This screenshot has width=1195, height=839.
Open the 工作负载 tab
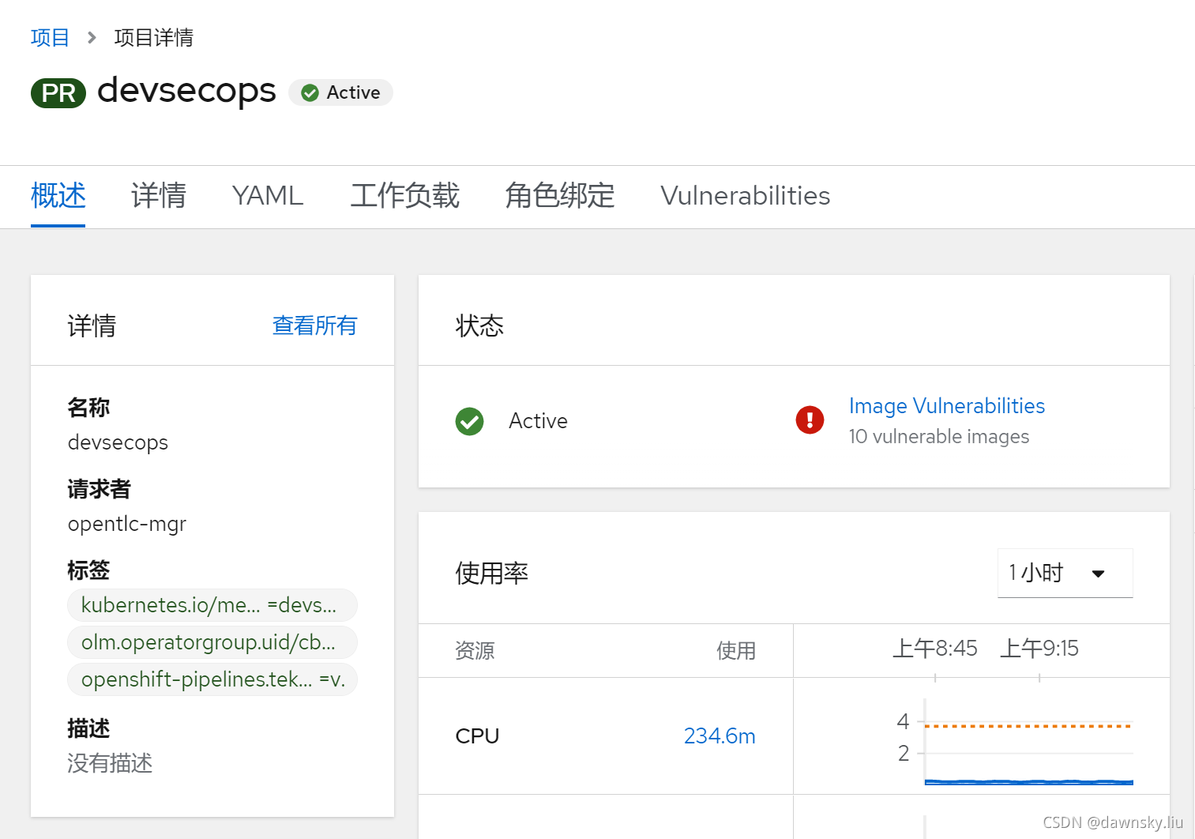click(405, 196)
